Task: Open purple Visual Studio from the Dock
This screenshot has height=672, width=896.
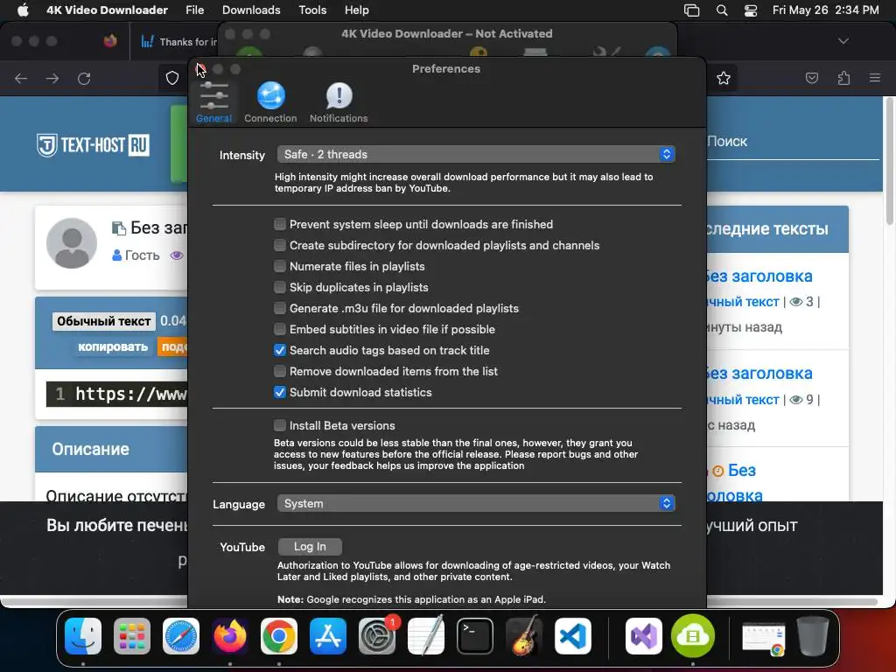Action: 644,636
